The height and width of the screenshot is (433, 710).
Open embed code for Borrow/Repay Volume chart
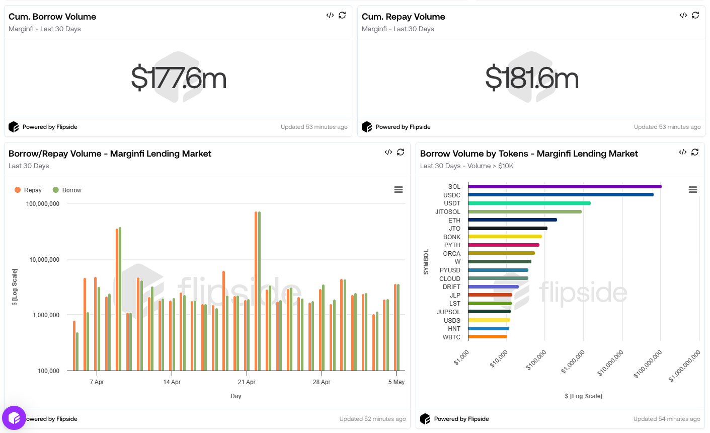click(388, 152)
